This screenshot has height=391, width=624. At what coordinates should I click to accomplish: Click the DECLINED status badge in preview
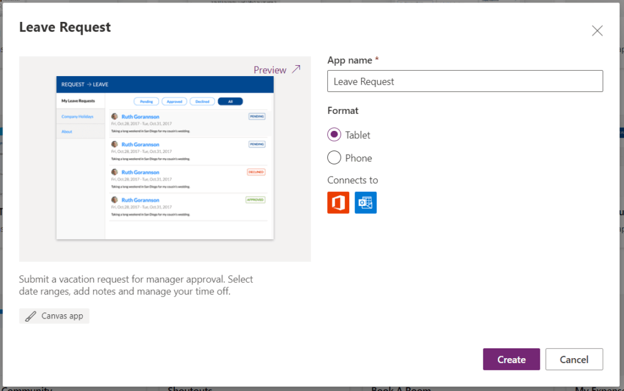pos(256,172)
